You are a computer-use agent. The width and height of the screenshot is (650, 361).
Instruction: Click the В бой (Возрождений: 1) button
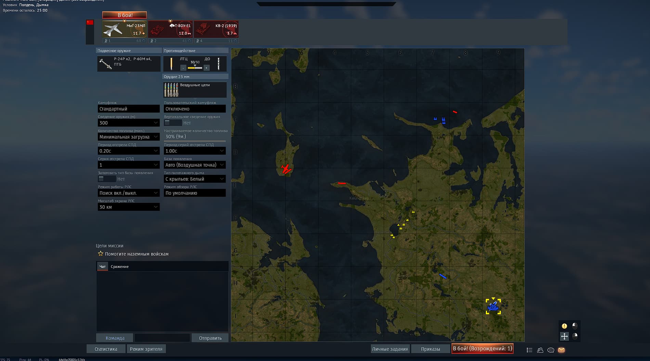(x=482, y=348)
